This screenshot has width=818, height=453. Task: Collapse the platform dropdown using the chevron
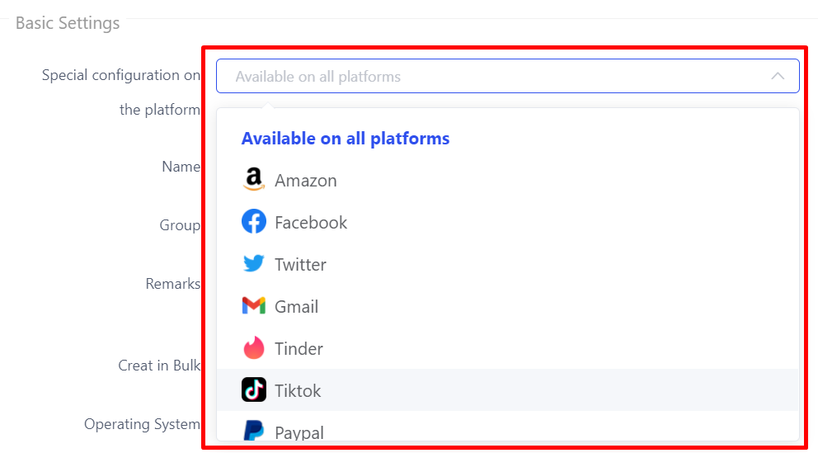pyautogui.click(x=778, y=76)
